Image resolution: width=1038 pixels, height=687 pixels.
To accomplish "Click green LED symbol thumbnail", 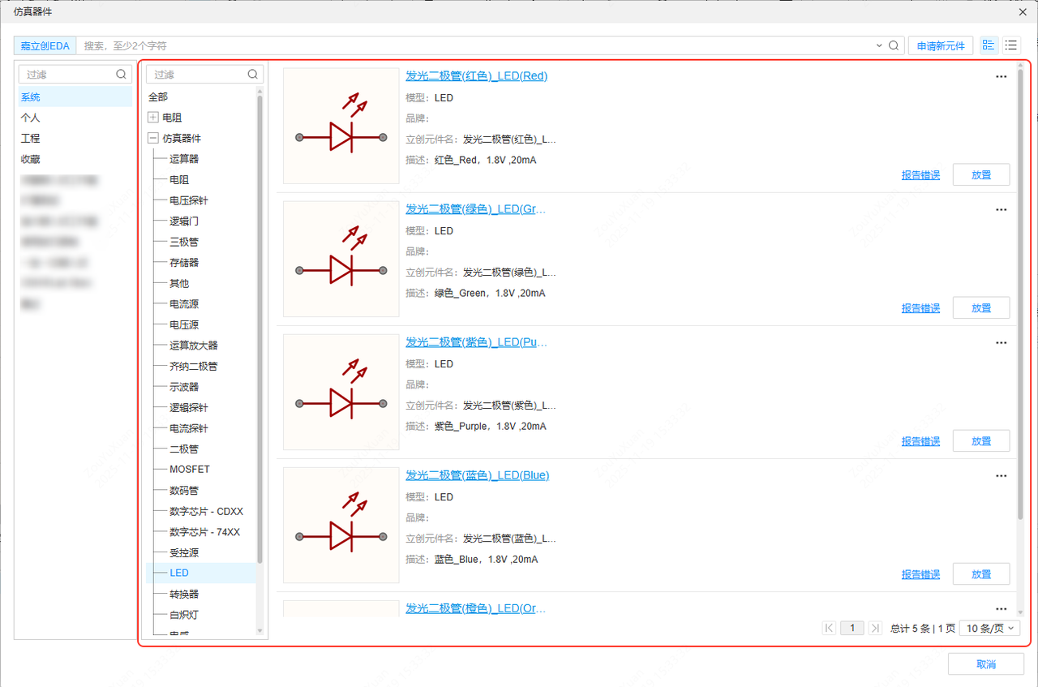I will click(341, 259).
